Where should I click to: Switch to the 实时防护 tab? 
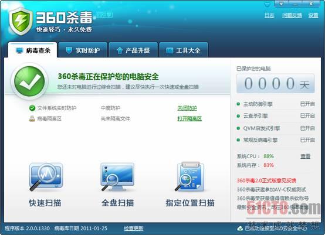pyautogui.click(x=83, y=50)
